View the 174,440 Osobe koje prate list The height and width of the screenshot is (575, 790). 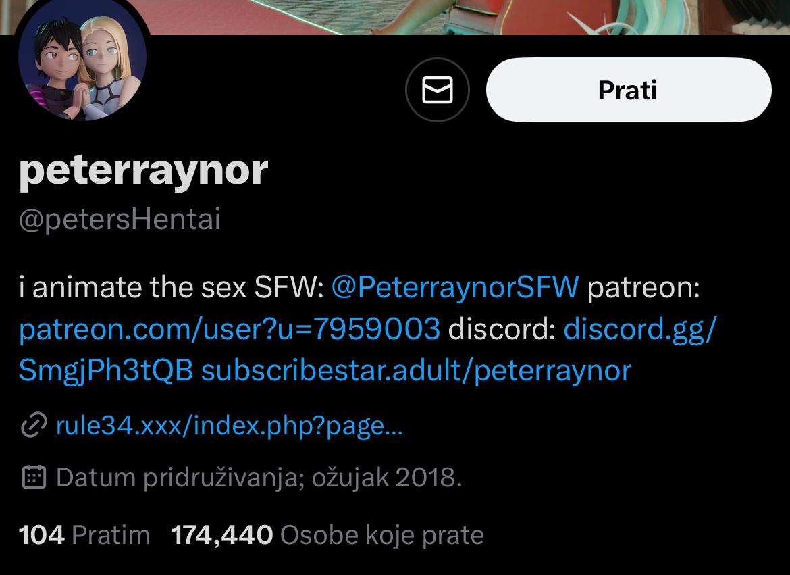(x=327, y=535)
